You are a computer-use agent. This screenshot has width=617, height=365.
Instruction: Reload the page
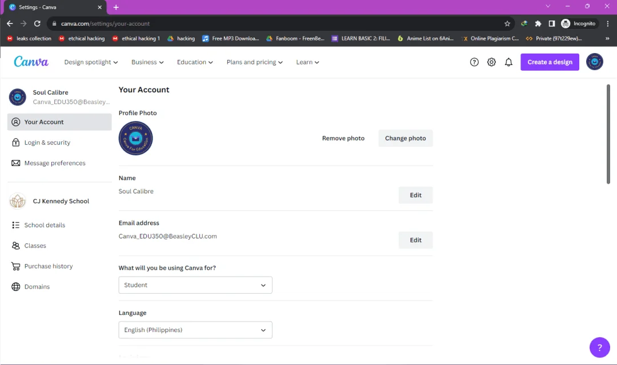coord(37,23)
